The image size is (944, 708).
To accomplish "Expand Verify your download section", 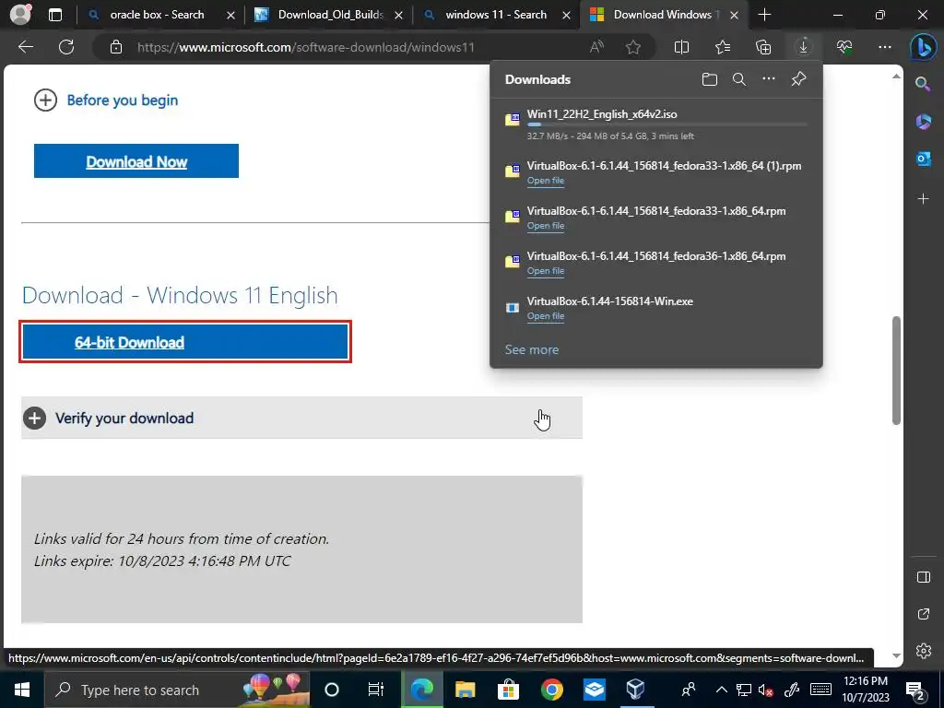I will 301,418.
